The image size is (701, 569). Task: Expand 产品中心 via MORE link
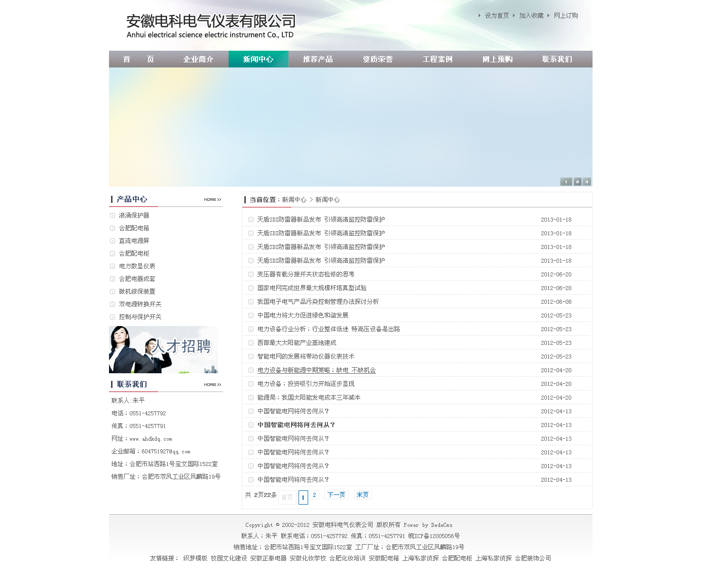[212, 200]
